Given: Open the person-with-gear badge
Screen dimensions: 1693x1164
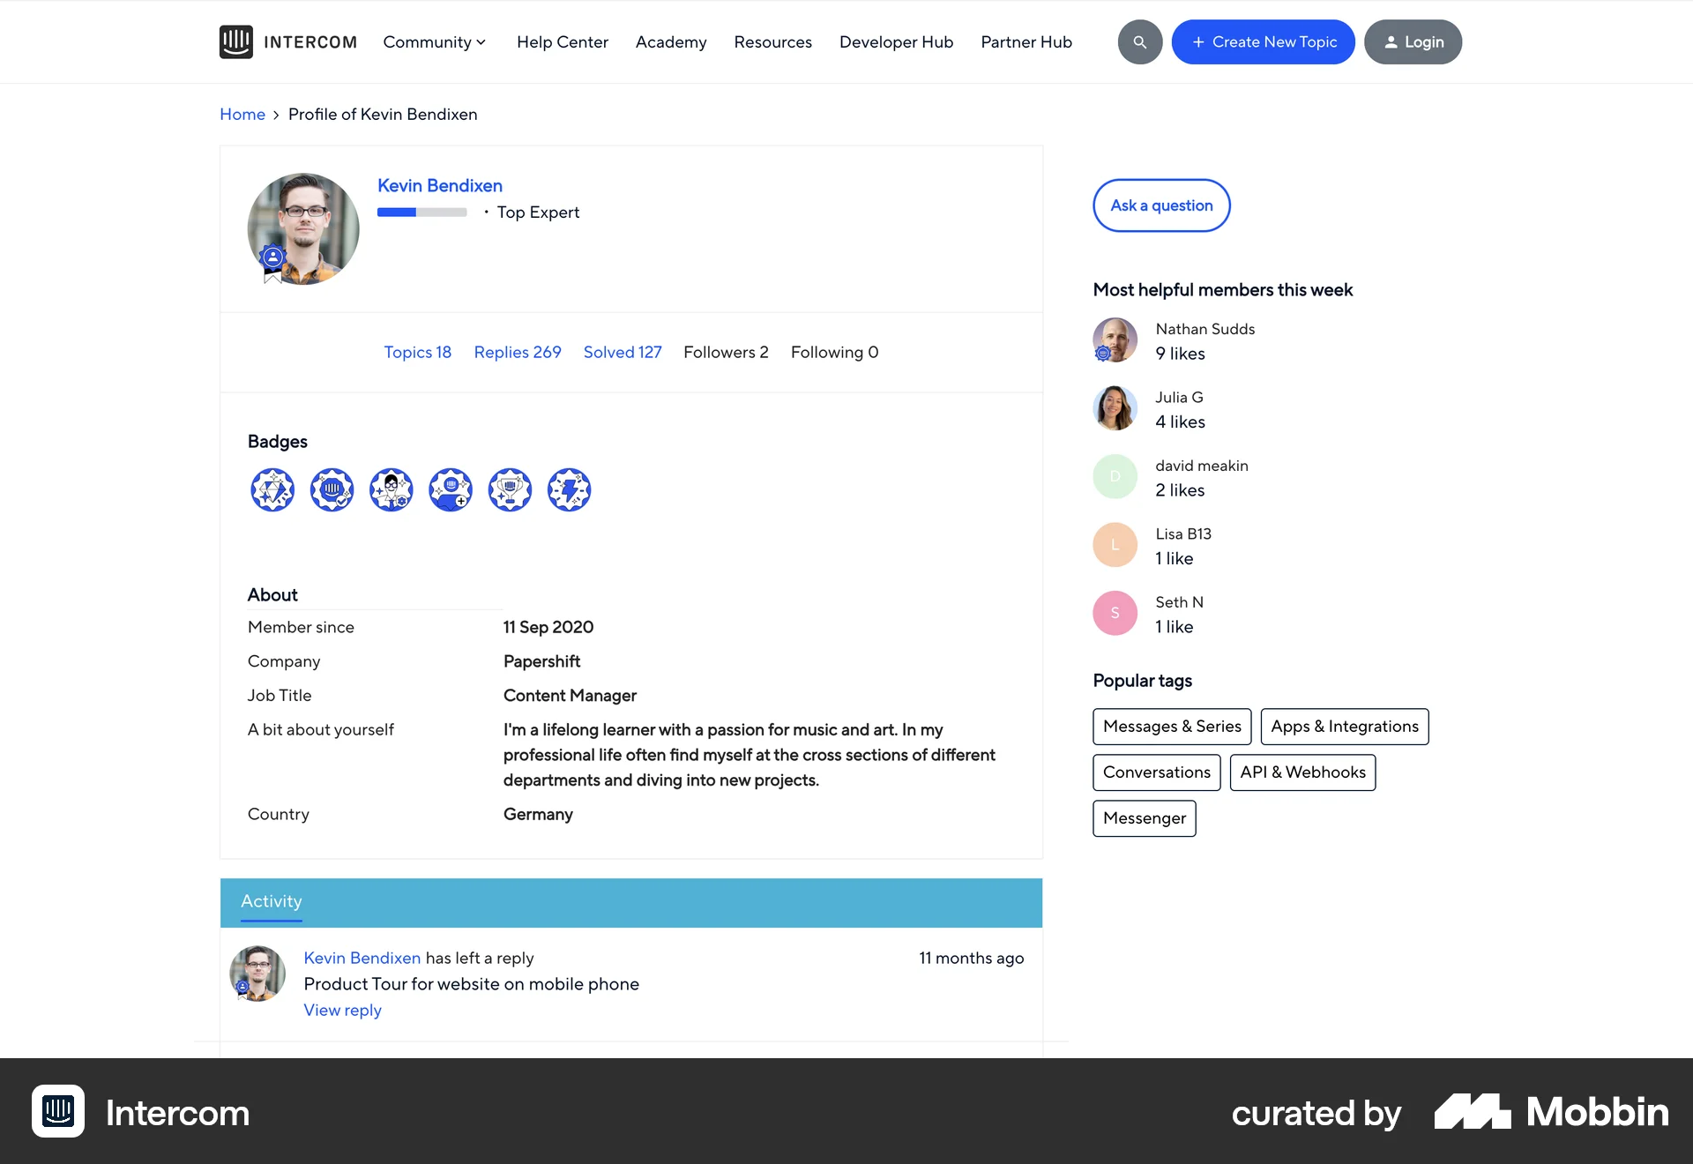Looking at the screenshot, I should click(x=391, y=489).
